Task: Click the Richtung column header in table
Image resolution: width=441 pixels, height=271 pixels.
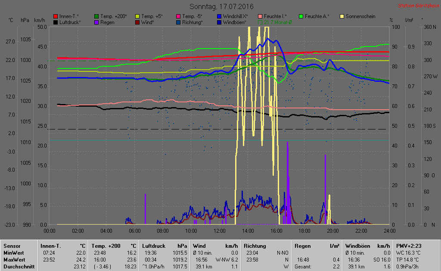Action: (x=255, y=246)
